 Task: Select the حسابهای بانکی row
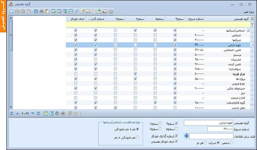tap(158, 88)
